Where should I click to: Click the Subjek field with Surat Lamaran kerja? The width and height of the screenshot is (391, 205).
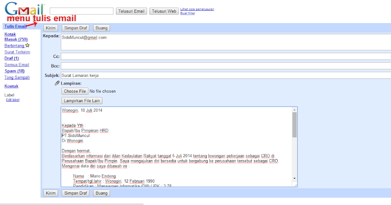226,75
